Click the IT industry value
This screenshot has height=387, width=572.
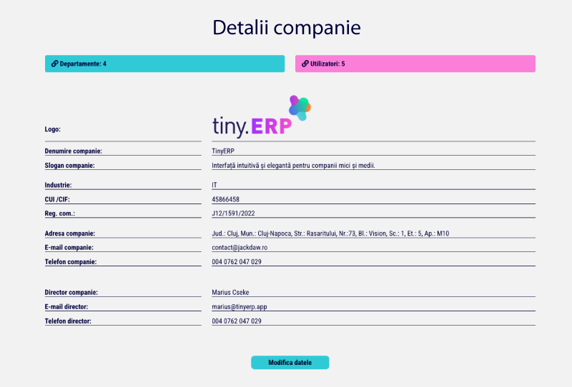(214, 185)
